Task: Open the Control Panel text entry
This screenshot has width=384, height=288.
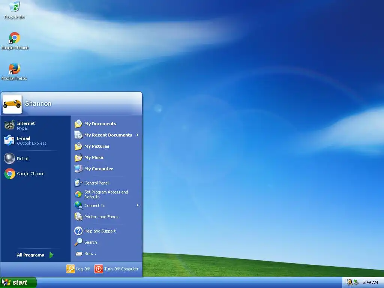Action: 96,183
